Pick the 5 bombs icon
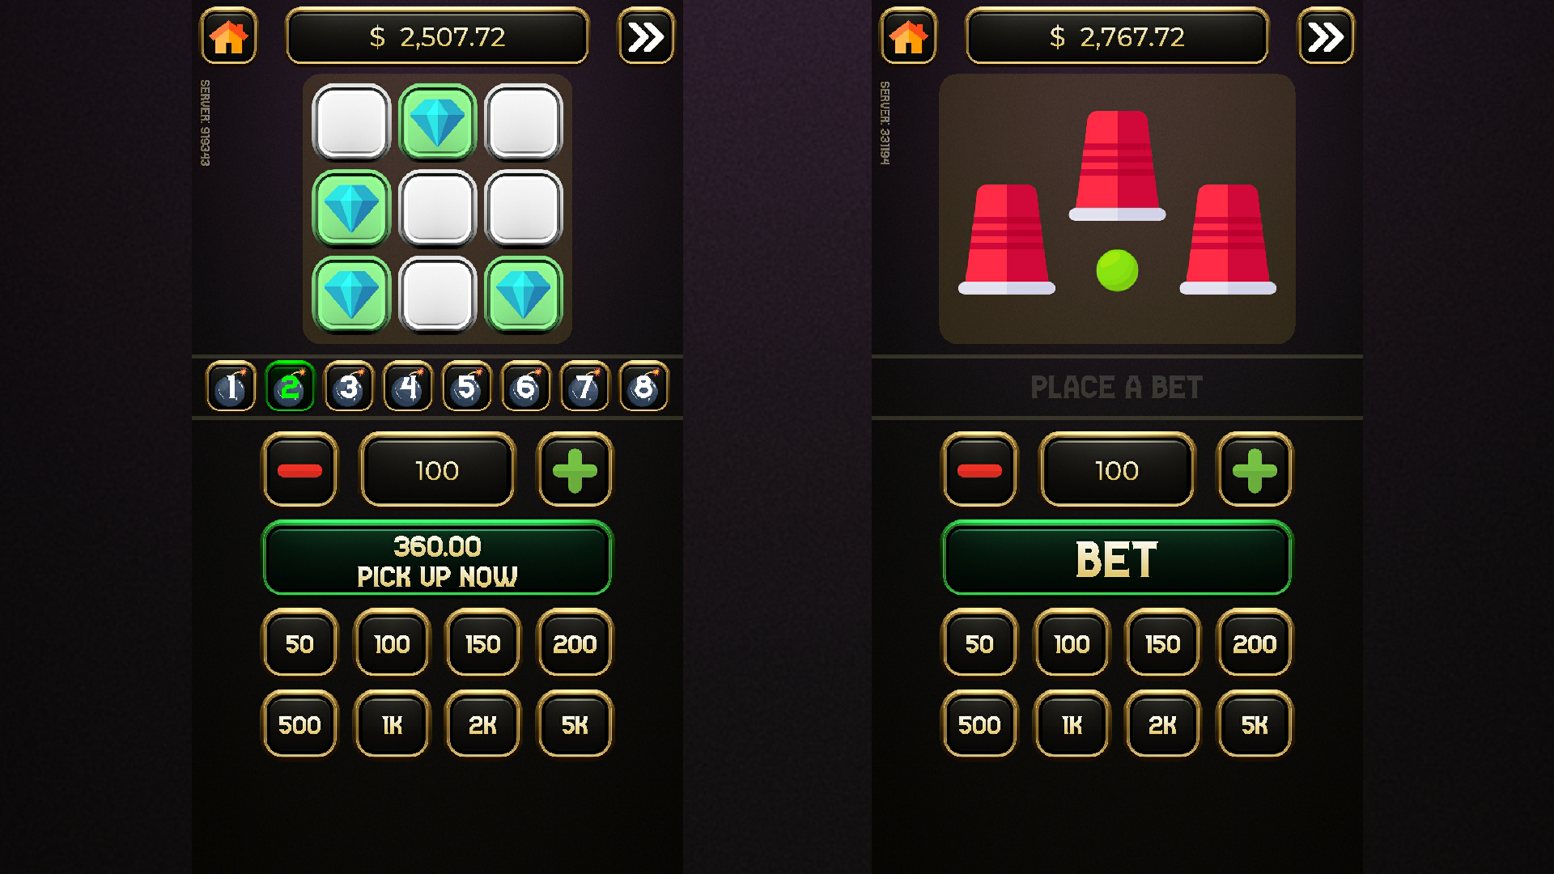This screenshot has width=1554, height=874. point(467,387)
